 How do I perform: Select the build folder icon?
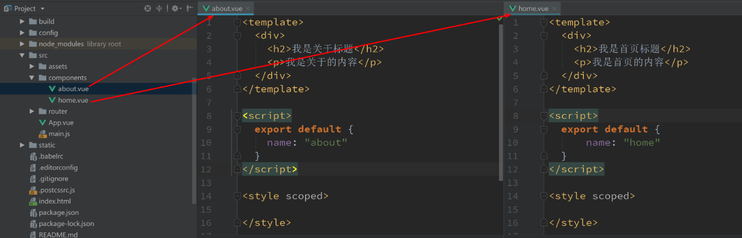[x=32, y=21]
